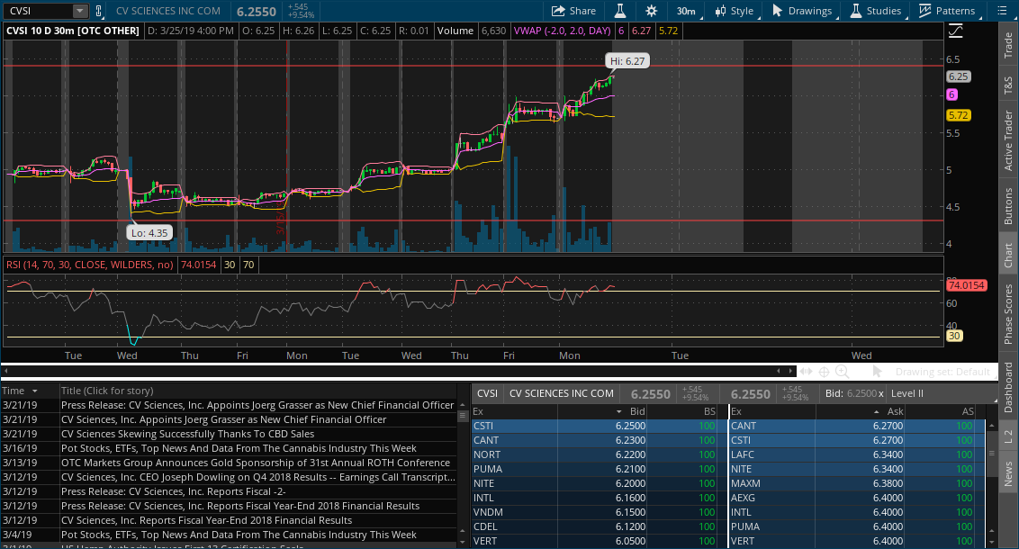Select the pointer cursor tool below chart

[x=878, y=372]
